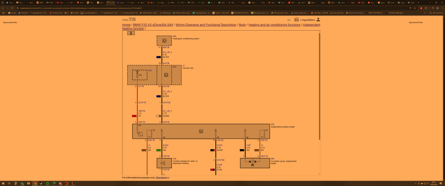Open the Body breadcrumb link
The image size is (445, 186).
click(242, 24)
